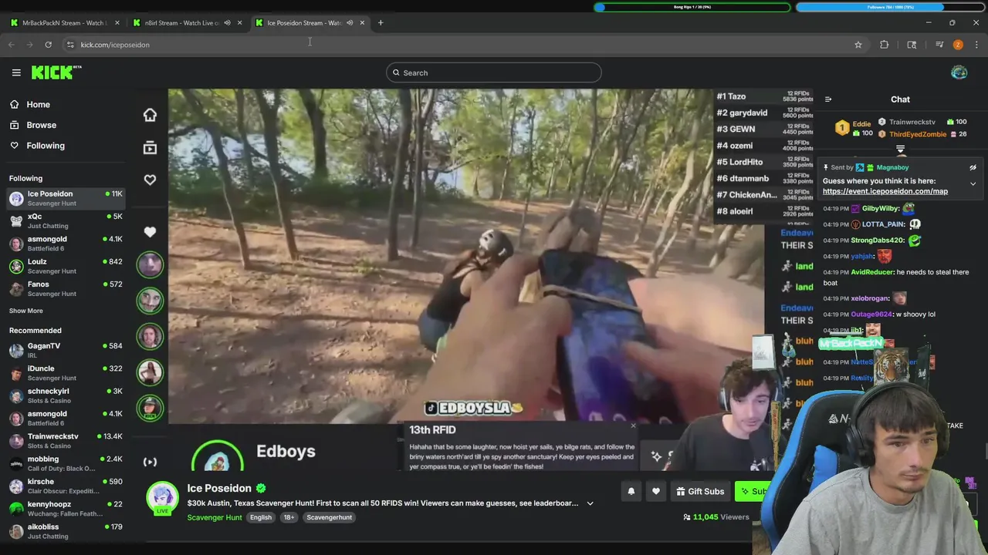Toggle the follow heart button
This screenshot has height=555, width=988.
tap(656, 491)
